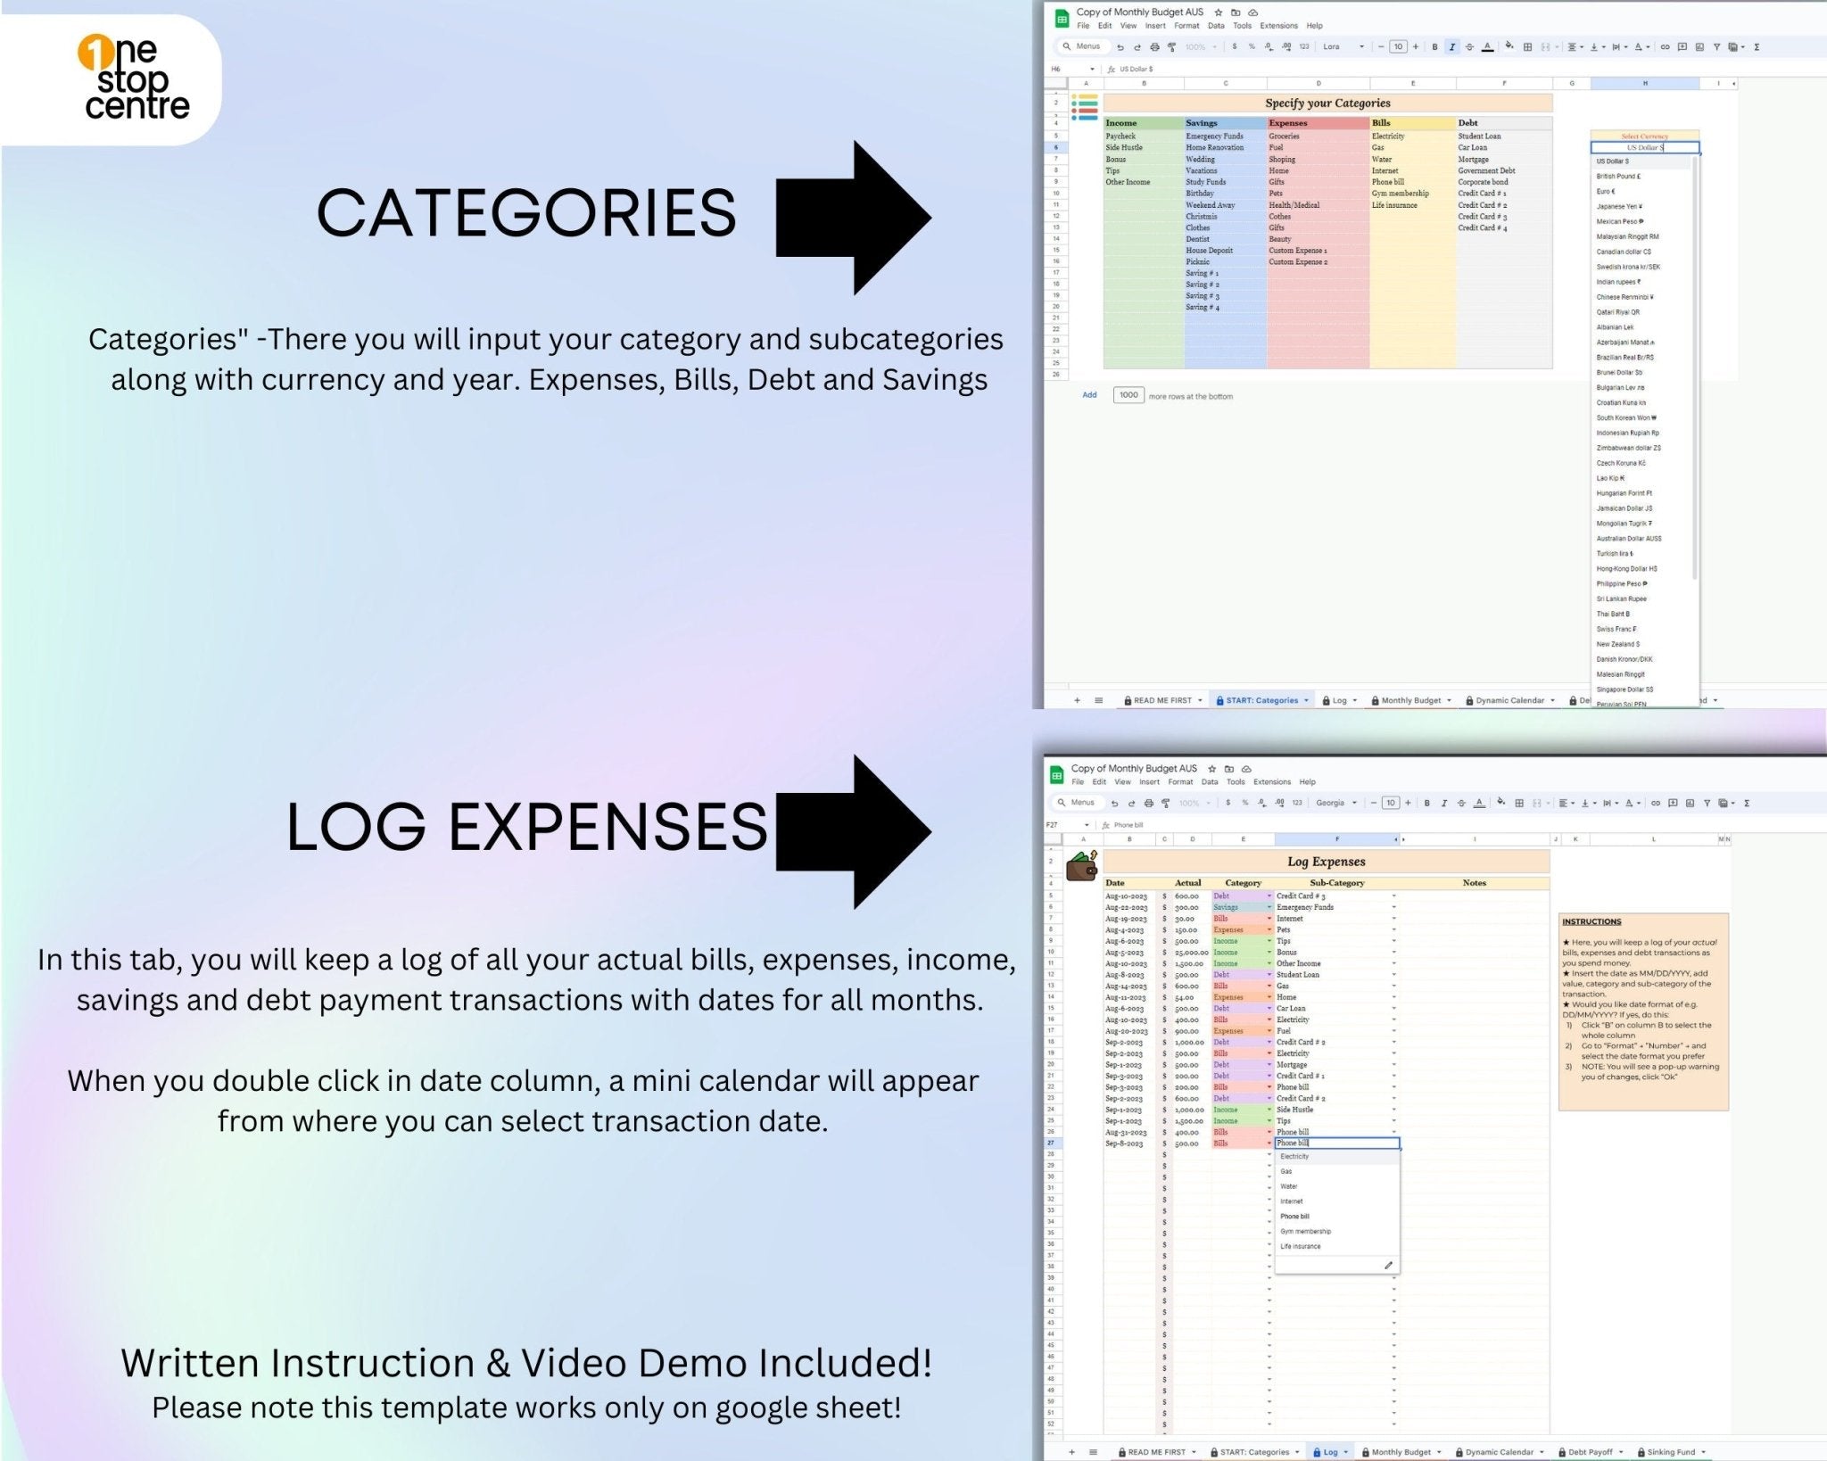Toggle strikethrough formatting
Image resolution: width=1827 pixels, height=1461 pixels.
click(1468, 46)
